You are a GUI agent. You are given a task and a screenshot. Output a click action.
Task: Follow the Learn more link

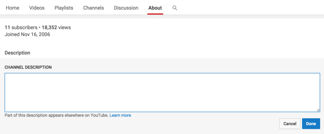click(120, 115)
